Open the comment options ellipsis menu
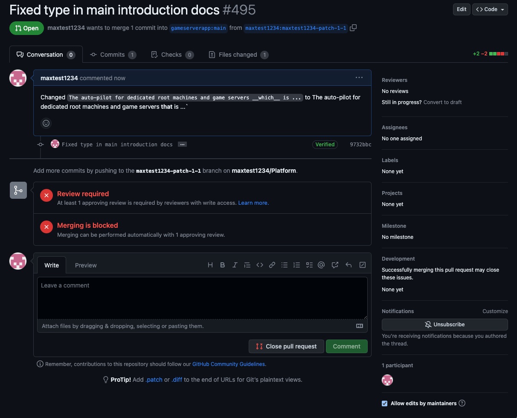The image size is (517, 418). click(359, 78)
